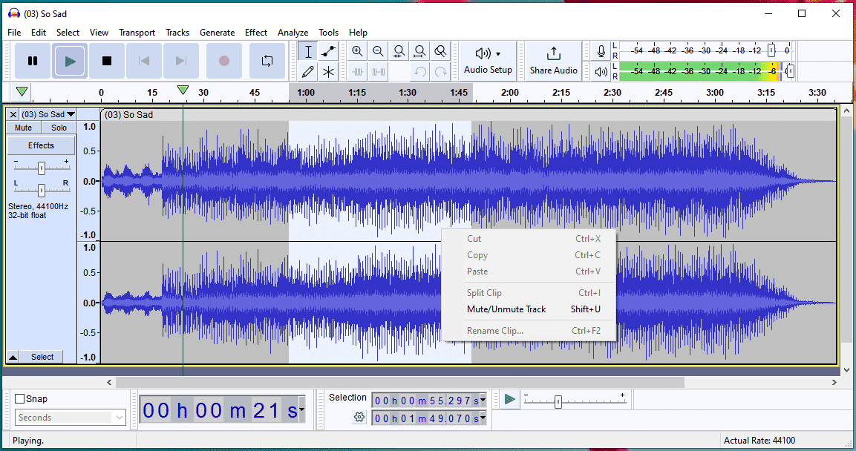
Task: Choose Mute/Unmute Track from context menu
Action: (x=506, y=309)
